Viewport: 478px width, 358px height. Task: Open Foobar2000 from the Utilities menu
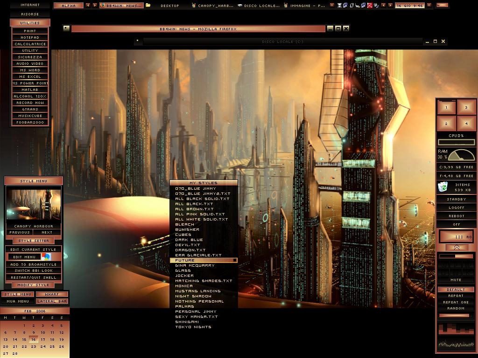coord(30,122)
